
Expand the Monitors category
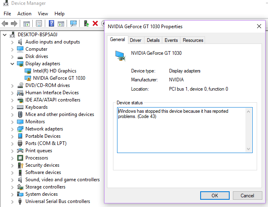(12, 122)
